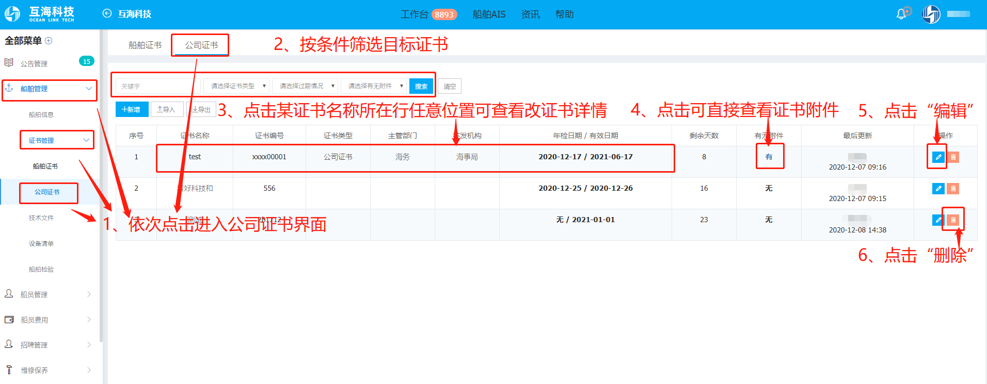The image size is (987, 384).
Task: Open 船舶AIS in top navigation
Action: click(489, 14)
